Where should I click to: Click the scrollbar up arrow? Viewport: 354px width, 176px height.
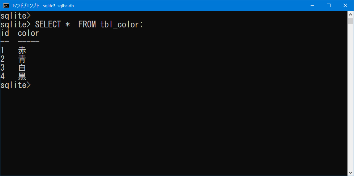pyautogui.click(x=350, y=14)
